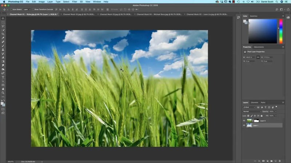Image resolution: width=291 pixels, height=163 pixels.
Task: Open the History panel icon
Action: pyautogui.click(x=239, y=17)
